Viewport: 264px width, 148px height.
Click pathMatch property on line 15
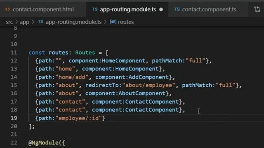coord(197,85)
